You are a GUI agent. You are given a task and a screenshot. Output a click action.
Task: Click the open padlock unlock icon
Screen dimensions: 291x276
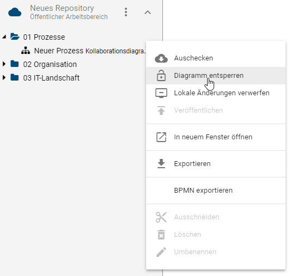tap(161, 76)
